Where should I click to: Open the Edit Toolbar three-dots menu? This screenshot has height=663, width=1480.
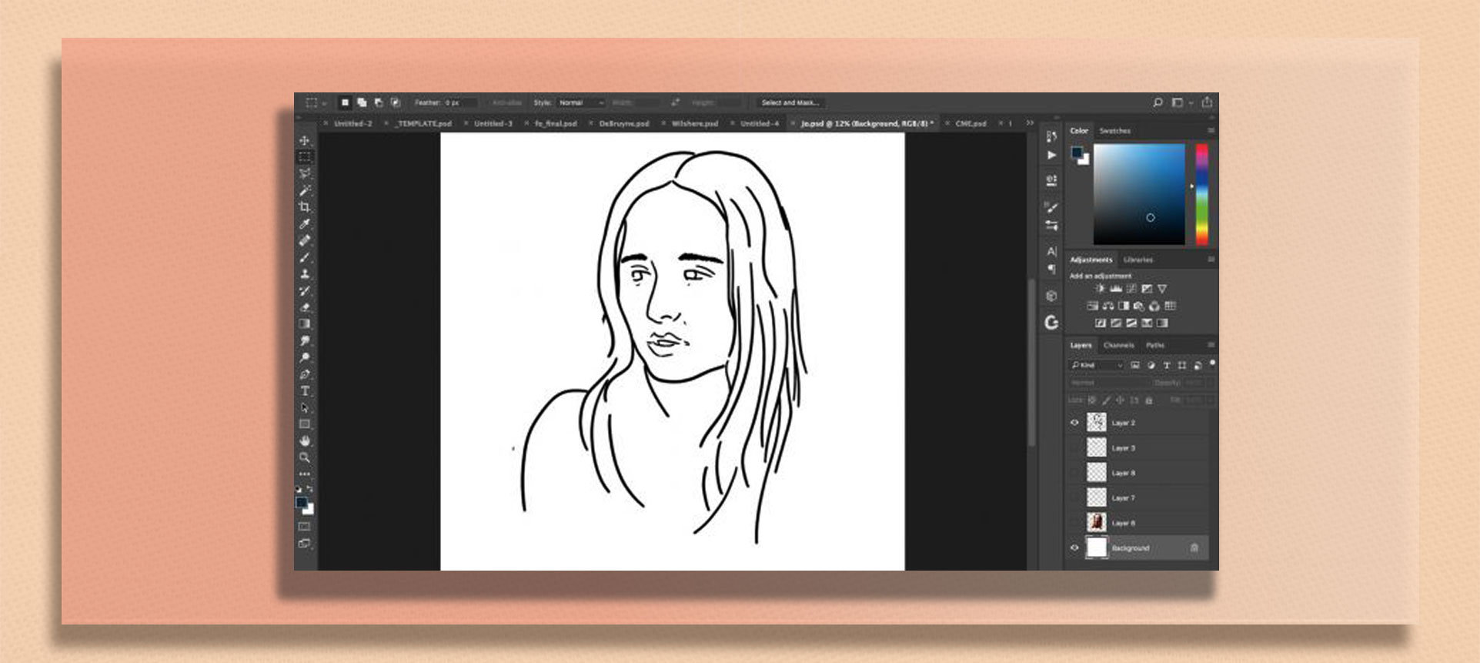(x=305, y=474)
